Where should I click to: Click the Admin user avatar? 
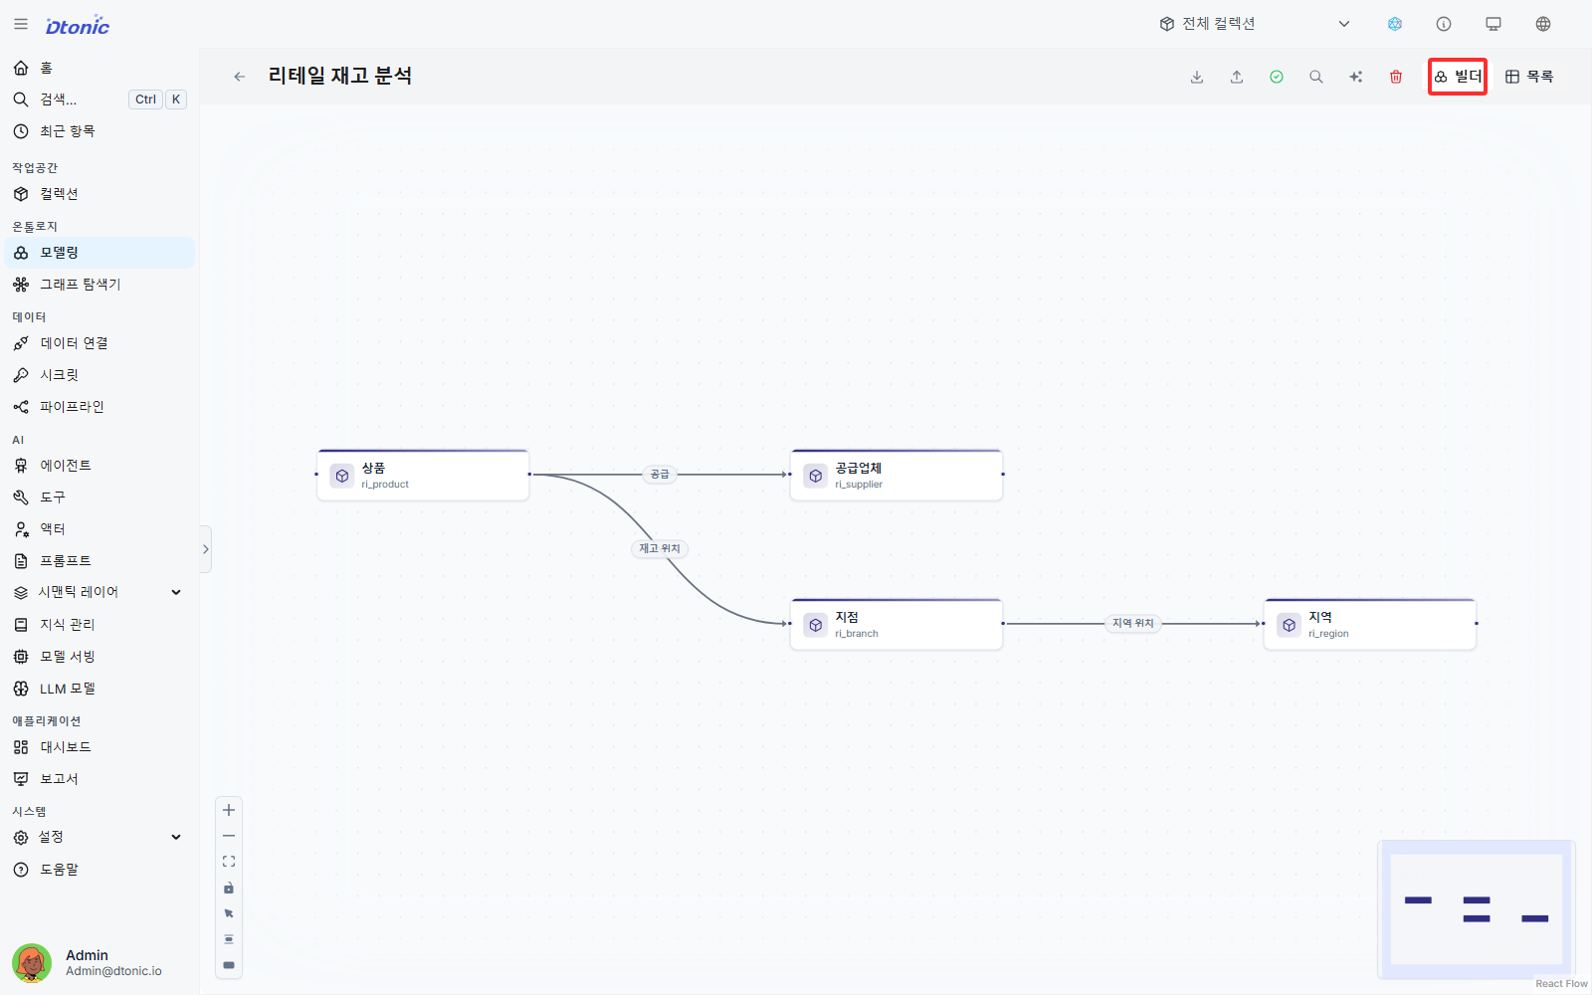(x=32, y=963)
